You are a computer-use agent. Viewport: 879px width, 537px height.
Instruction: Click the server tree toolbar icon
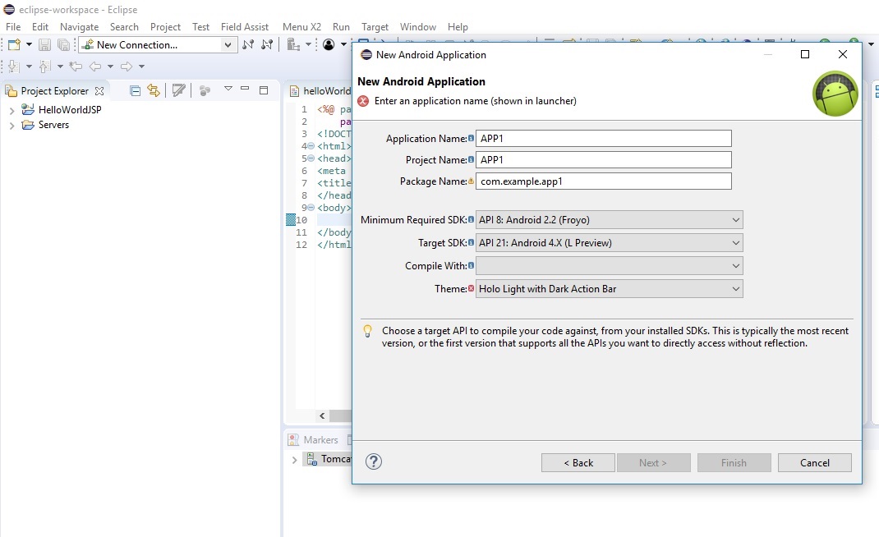(x=292, y=45)
